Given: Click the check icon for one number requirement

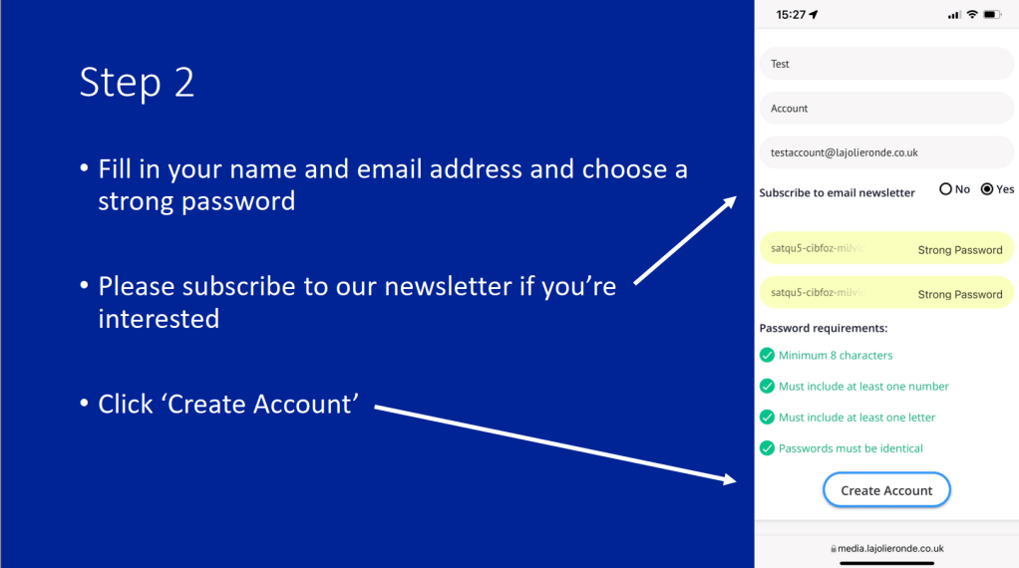Looking at the screenshot, I should pos(767,386).
